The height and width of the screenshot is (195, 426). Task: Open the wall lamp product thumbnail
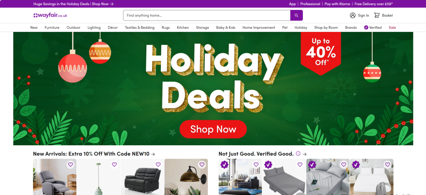coord(186,177)
